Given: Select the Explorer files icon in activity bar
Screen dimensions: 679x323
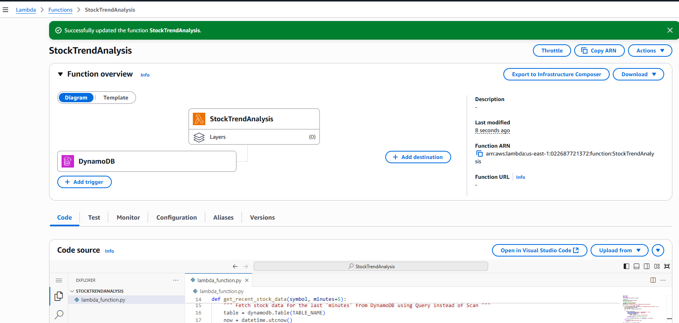Looking at the screenshot, I should tap(59, 296).
